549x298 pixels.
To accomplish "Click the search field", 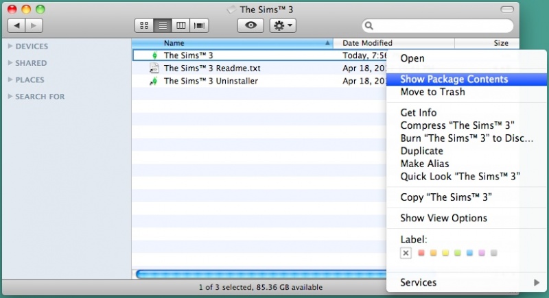I will pos(438,25).
